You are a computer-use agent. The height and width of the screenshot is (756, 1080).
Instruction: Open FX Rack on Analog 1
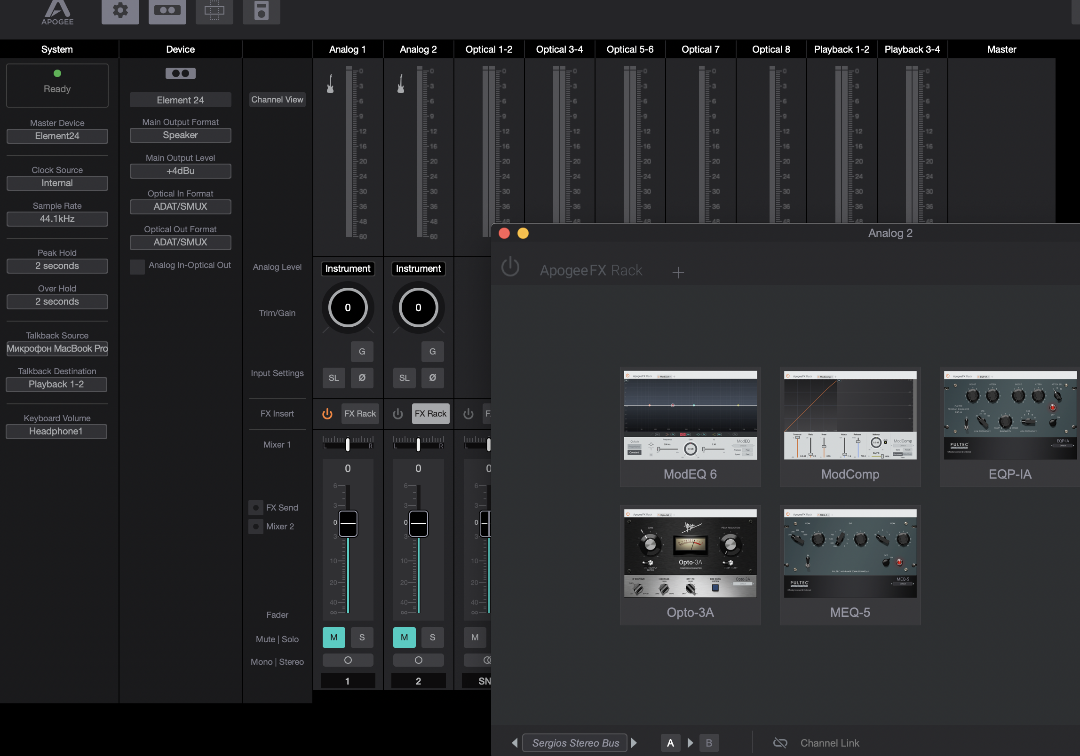[360, 414]
